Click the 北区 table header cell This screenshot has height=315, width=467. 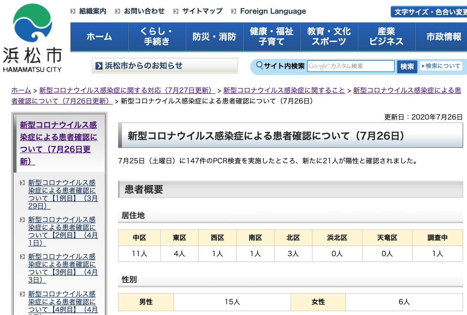click(293, 238)
